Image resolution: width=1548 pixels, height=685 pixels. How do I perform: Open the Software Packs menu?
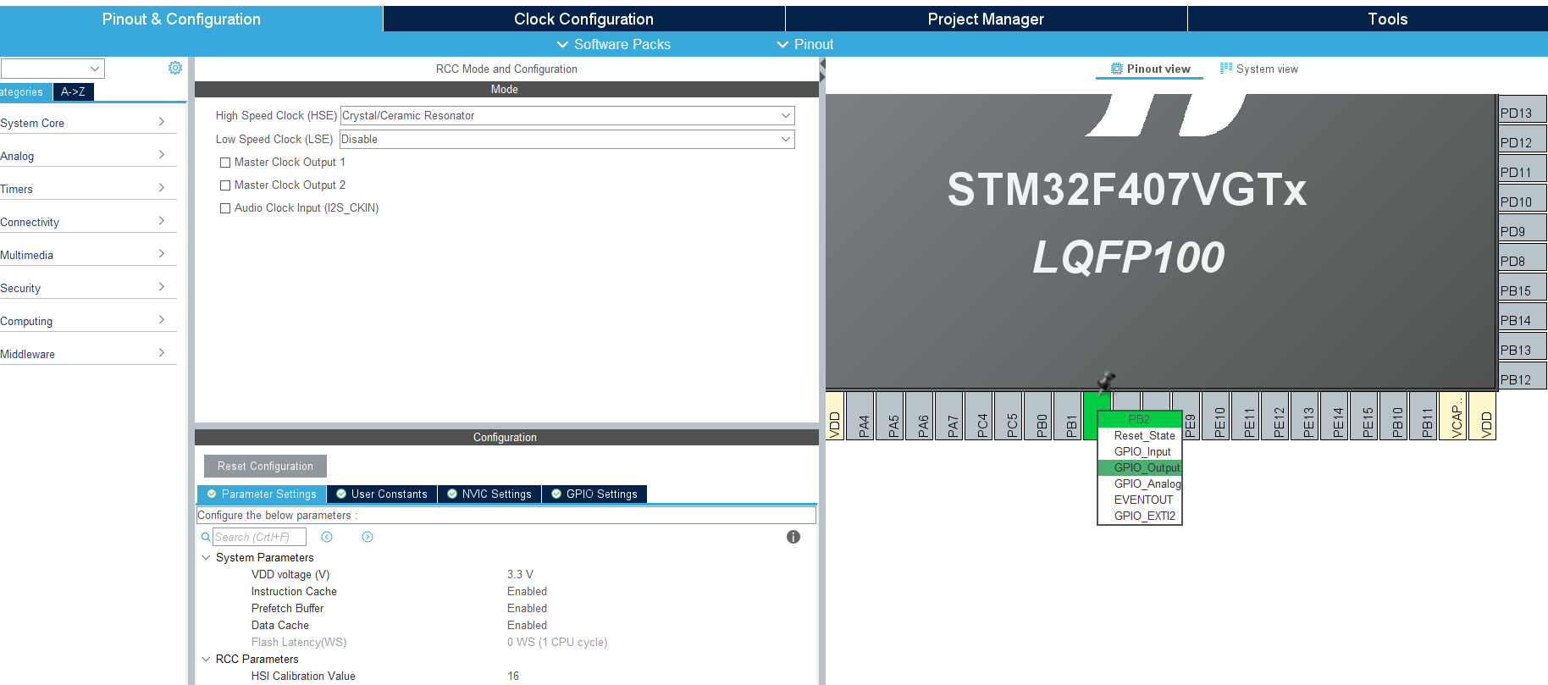(x=614, y=44)
